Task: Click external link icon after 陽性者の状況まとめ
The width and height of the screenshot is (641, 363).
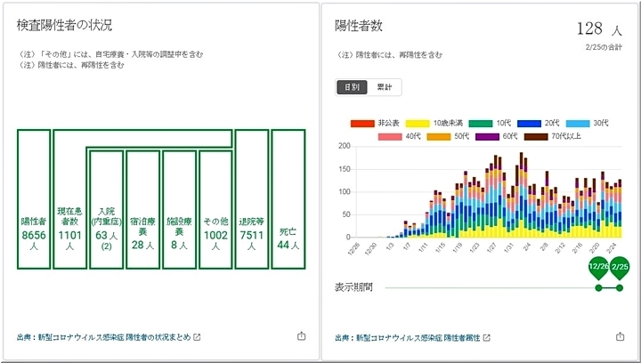Action: tap(198, 337)
